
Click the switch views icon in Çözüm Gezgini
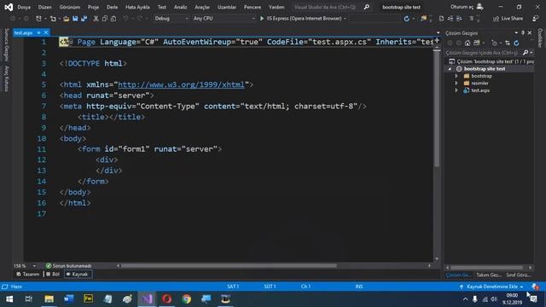tap(476, 43)
